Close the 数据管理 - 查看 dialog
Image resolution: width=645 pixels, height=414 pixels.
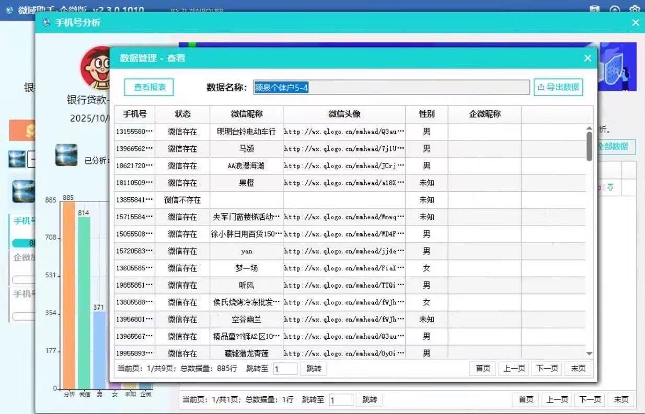(x=588, y=58)
